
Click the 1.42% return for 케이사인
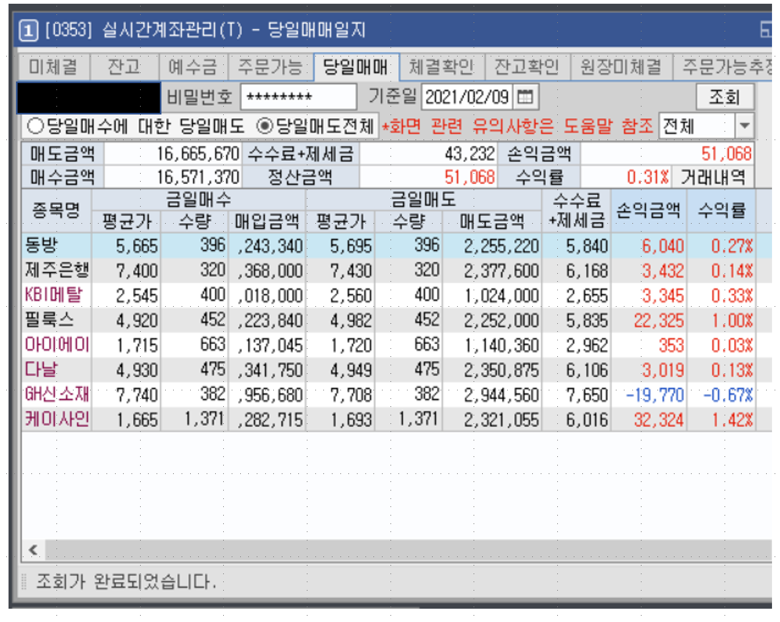pos(732,420)
